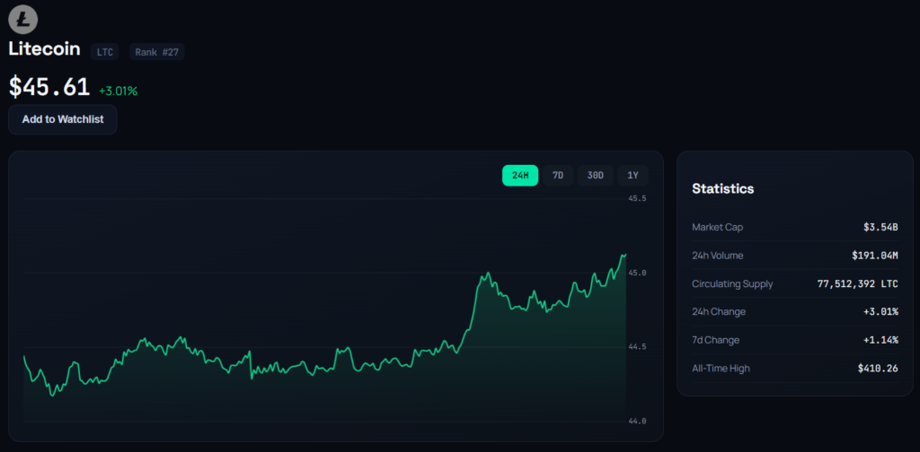Click the $3.54B market cap value
The image size is (920, 452).
click(880, 227)
